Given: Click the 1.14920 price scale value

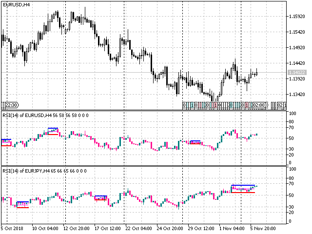Looking at the screenshot, I should (x=297, y=48).
